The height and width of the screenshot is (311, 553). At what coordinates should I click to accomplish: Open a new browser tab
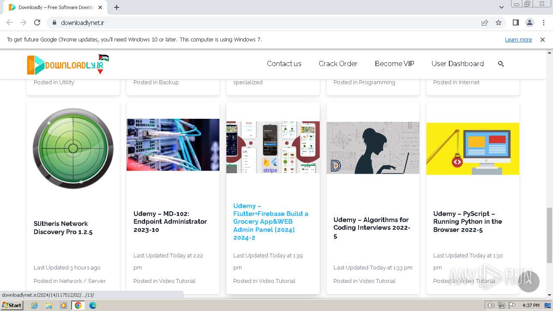pyautogui.click(x=117, y=7)
